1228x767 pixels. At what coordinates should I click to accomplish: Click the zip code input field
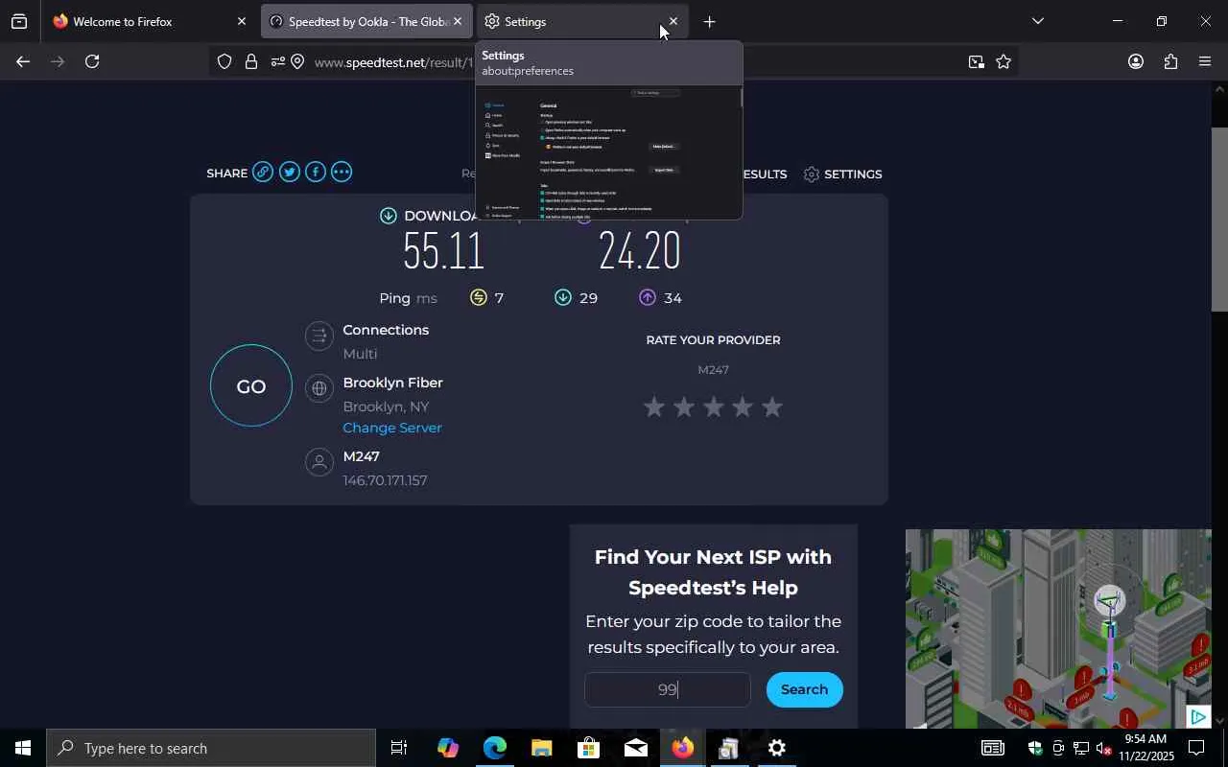pos(668,689)
